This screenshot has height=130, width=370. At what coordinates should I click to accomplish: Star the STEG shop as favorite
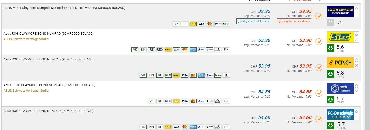pyautogui.click(x=356, y=34)
